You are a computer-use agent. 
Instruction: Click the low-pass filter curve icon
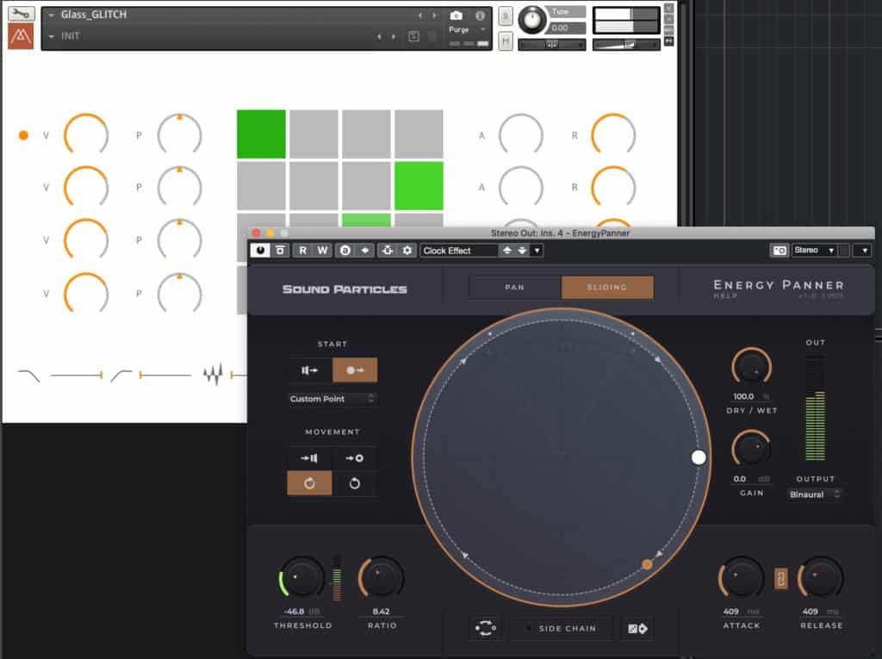click(28, 375)
